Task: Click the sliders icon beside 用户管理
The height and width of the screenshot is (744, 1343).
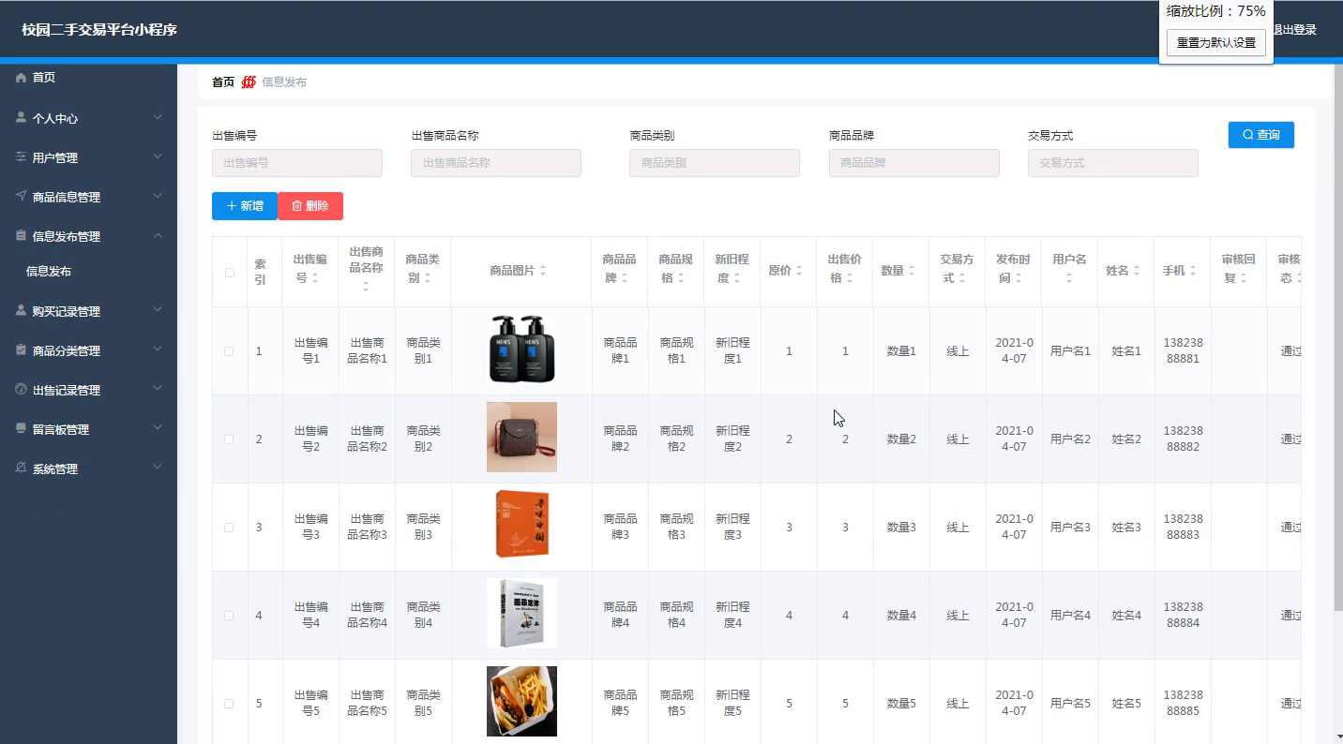Action: click(x=21, y=157)
